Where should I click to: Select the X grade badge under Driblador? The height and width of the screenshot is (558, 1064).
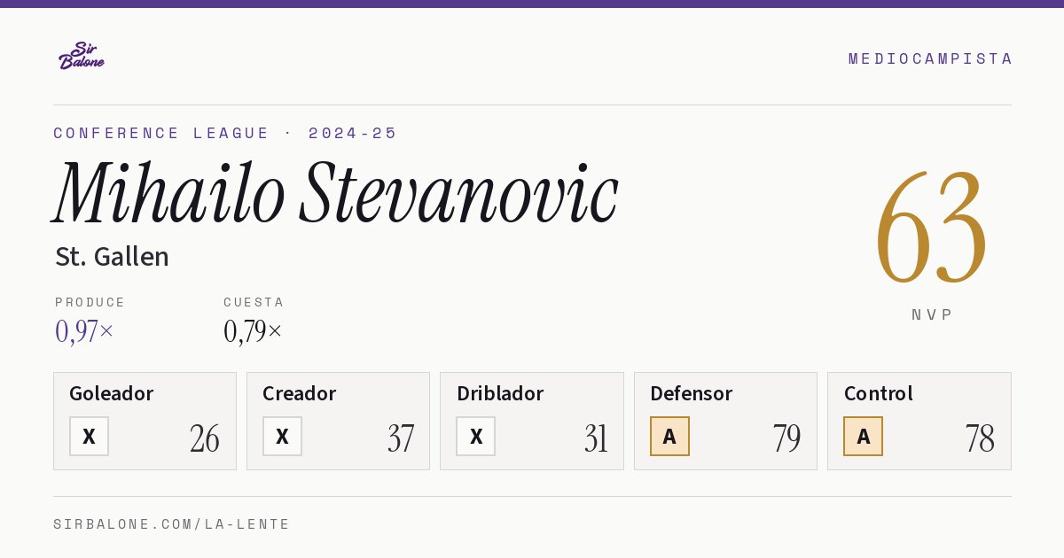476,436
